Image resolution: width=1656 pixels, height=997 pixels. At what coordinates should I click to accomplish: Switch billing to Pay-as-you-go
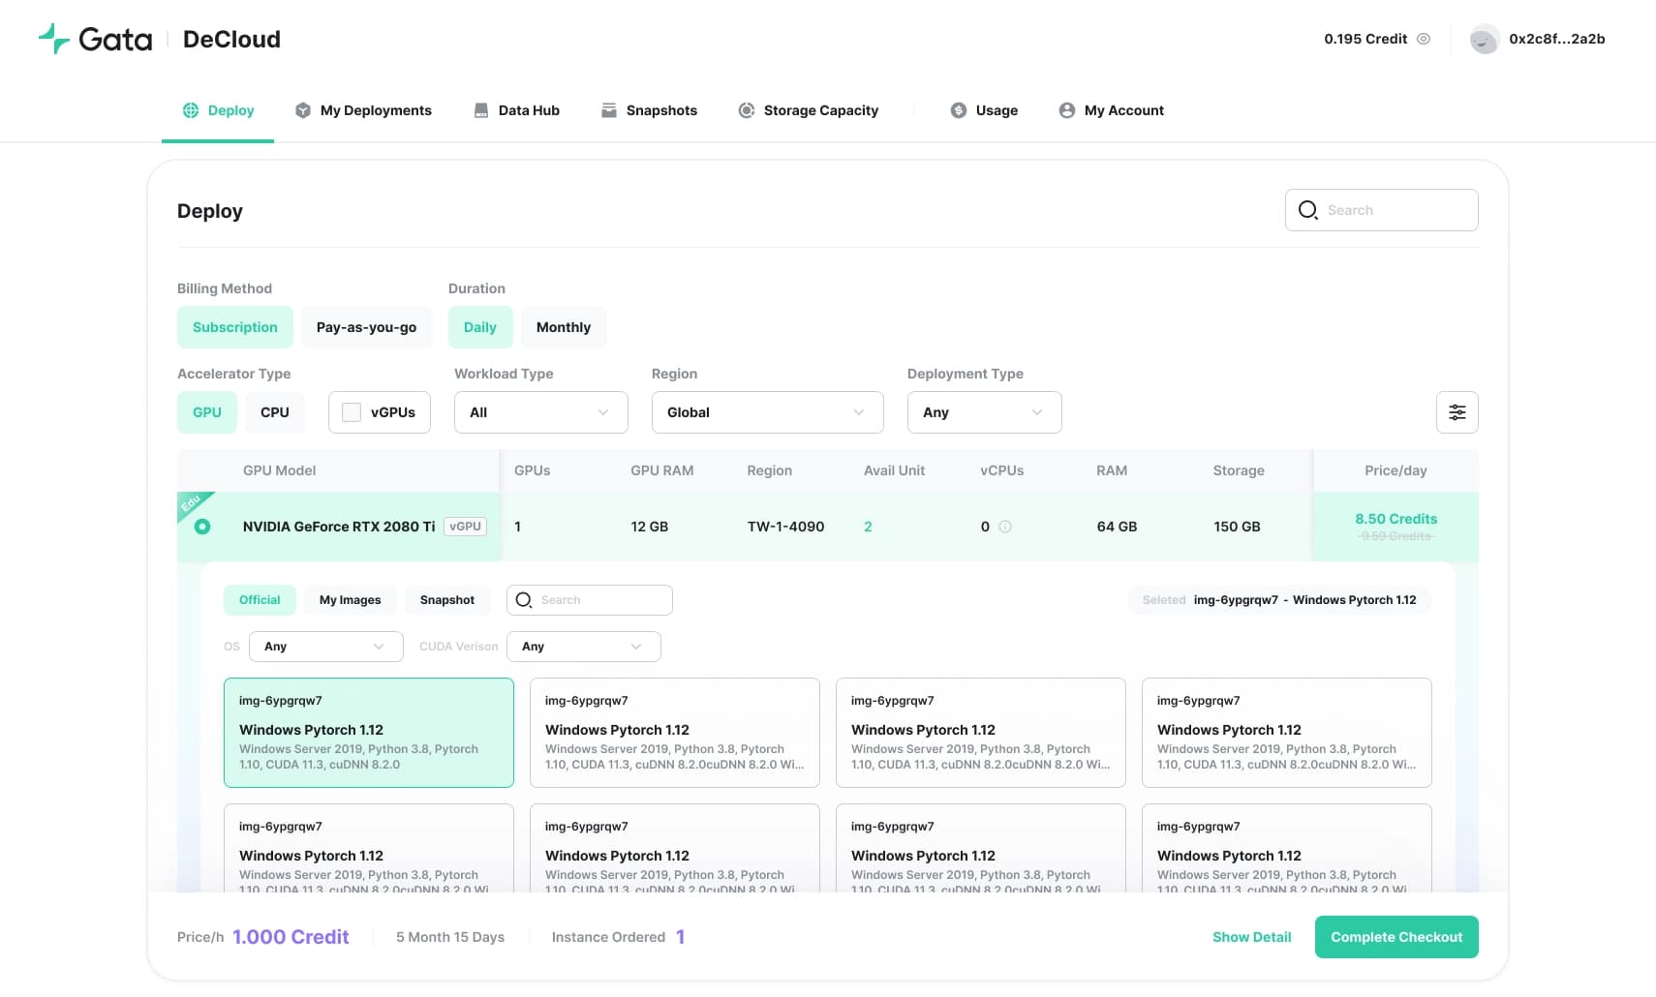(366, 327)
